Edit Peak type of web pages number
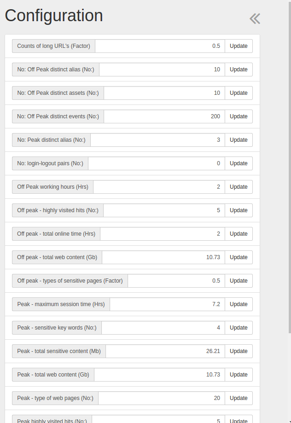The image size is (291, 423). 161,398
